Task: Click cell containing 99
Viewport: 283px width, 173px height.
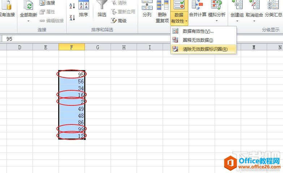Action: coord(72,129)
